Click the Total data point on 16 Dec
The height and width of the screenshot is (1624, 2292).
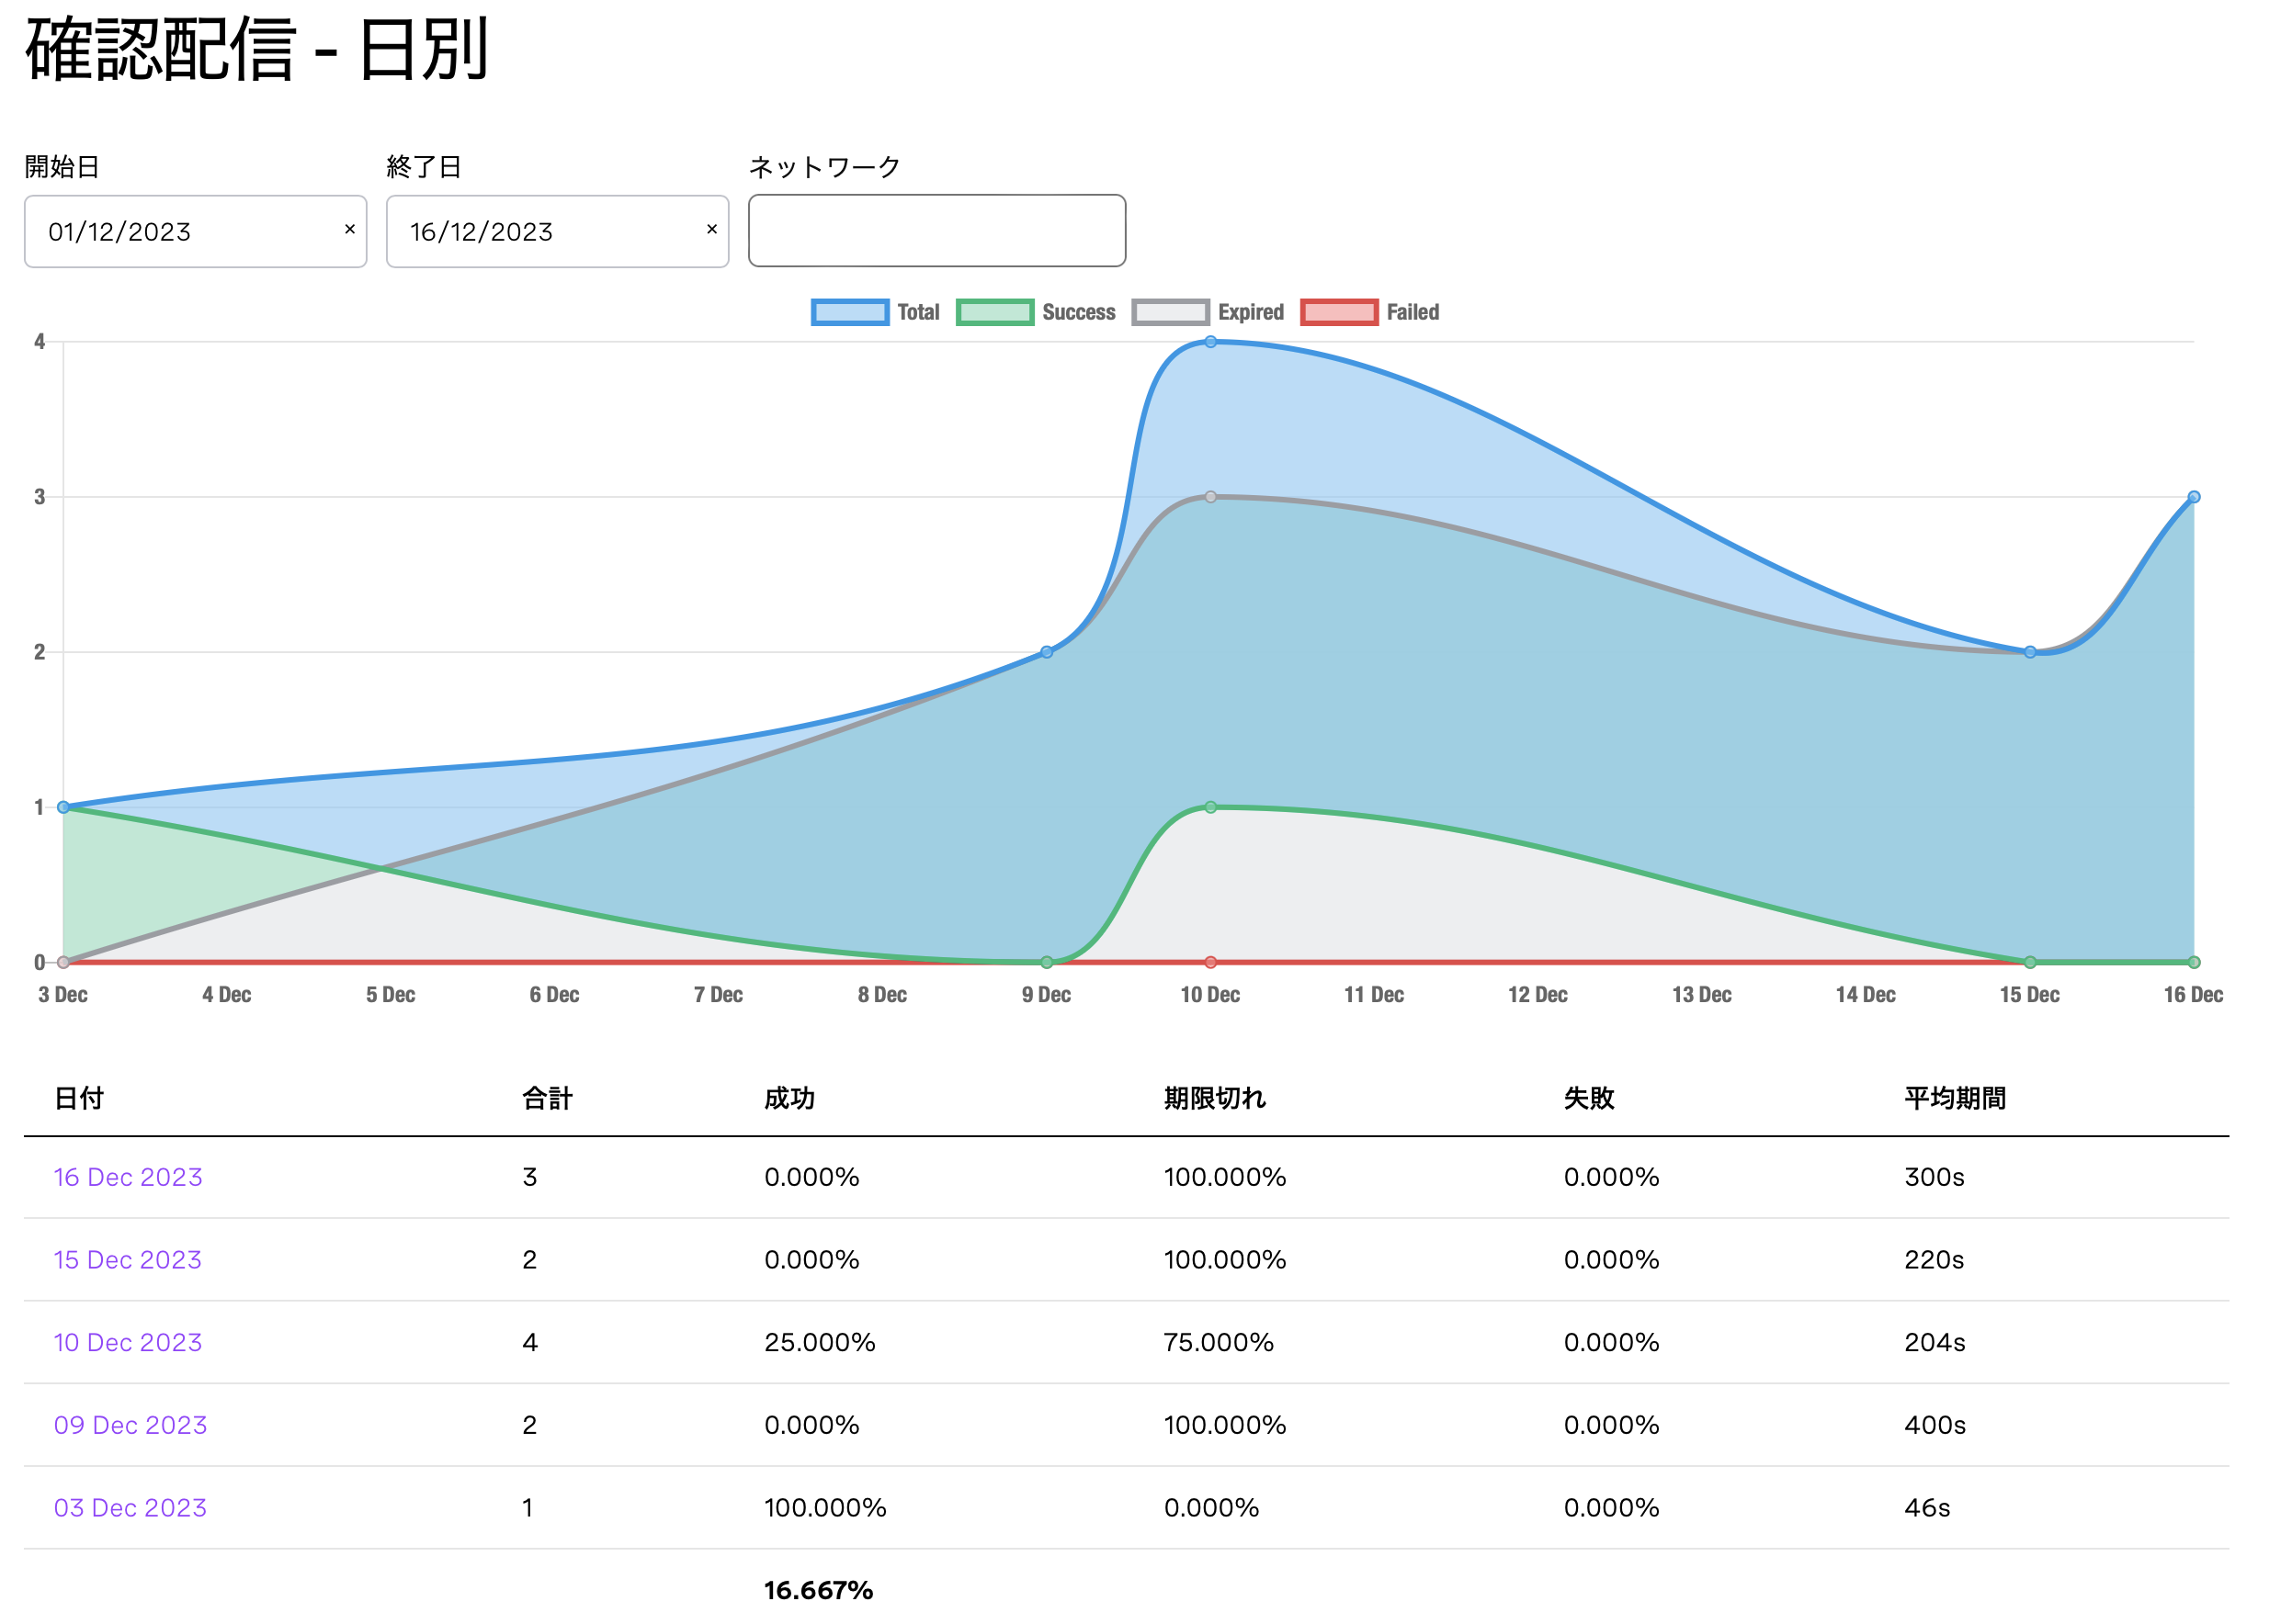[2193, 497]
